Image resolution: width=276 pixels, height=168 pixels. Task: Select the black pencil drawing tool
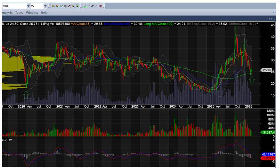pos(92,6)
